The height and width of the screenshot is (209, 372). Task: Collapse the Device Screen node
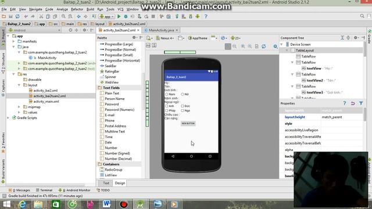pyautogui.click(x=281, y=44)
